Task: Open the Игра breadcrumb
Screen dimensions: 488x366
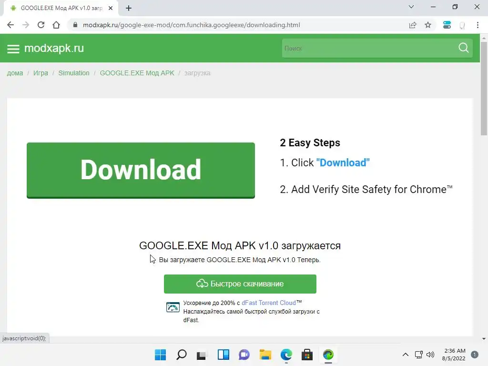Action: 41,73
